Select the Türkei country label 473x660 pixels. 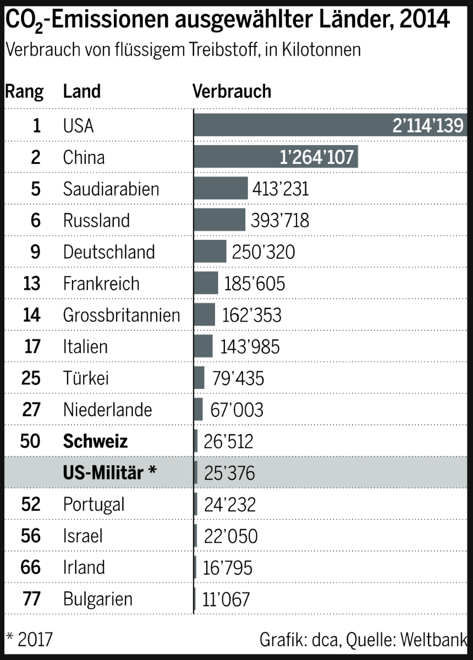pos(86,378)
